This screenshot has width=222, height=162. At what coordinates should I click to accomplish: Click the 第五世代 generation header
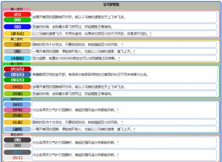tap(17, 135)
